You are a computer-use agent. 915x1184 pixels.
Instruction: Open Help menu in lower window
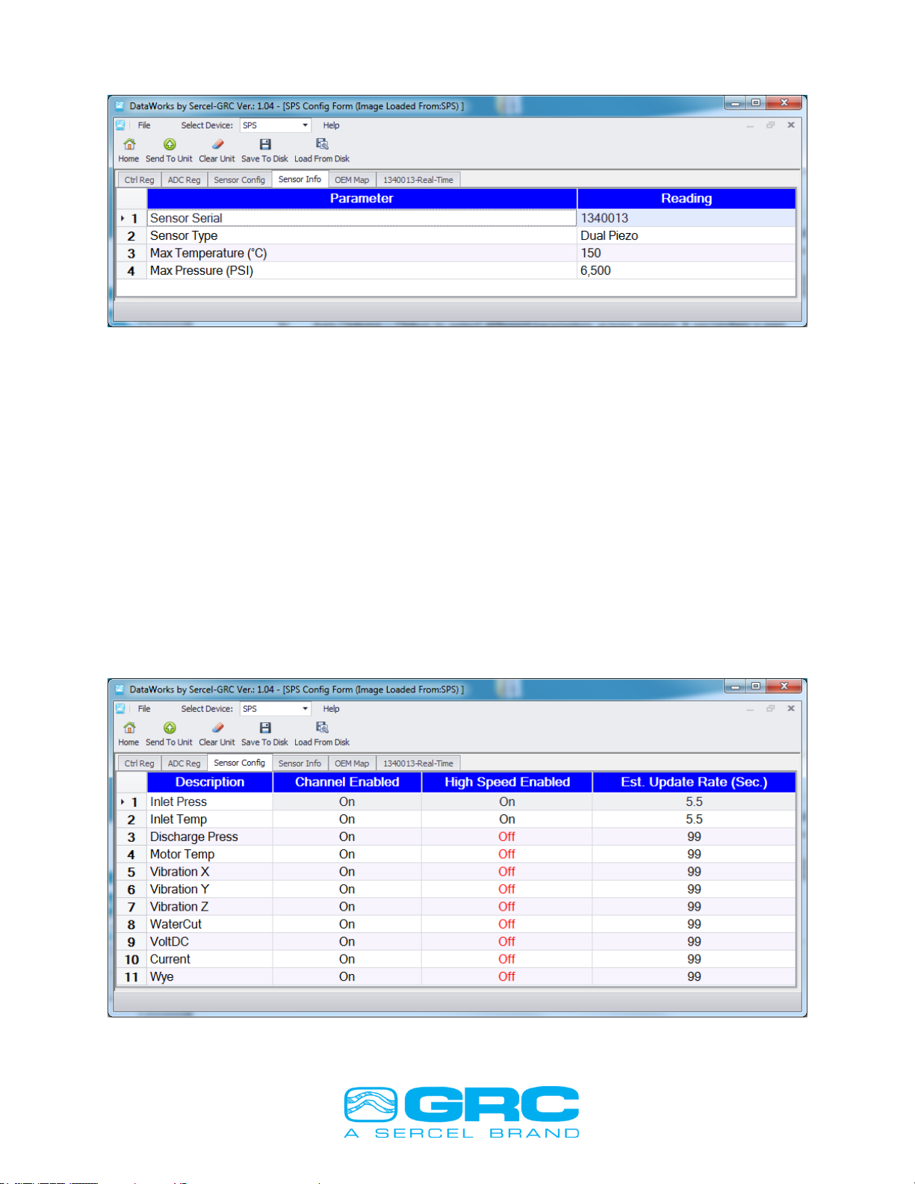tap(331, 709)
